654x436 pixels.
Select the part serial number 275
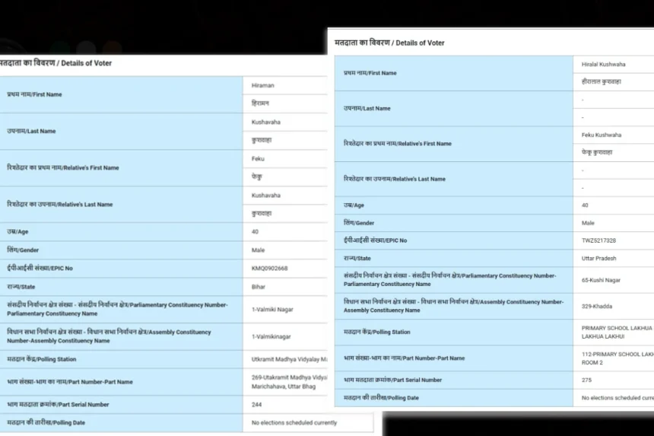coord(587,380)
